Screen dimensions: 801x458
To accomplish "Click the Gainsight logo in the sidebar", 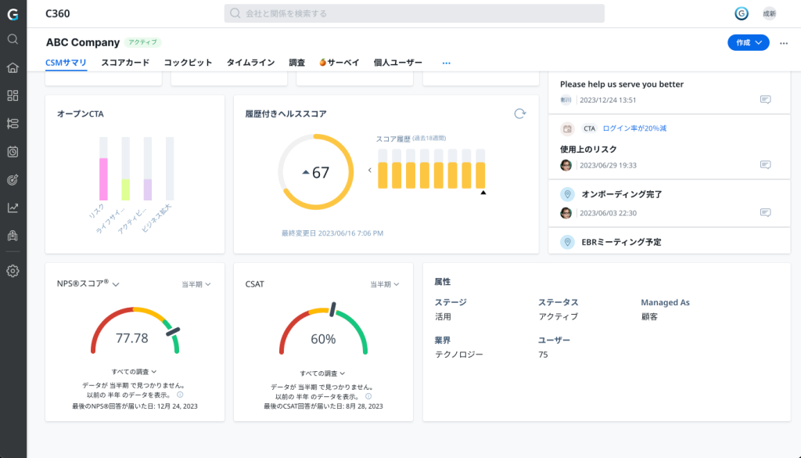I will pos(13,13).
